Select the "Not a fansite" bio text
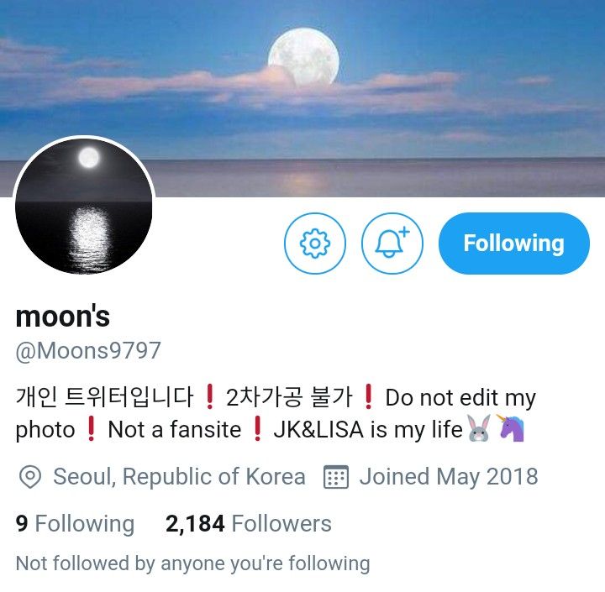Image resolution: width=605 pixels, height=592 pixels. [175, 429]
